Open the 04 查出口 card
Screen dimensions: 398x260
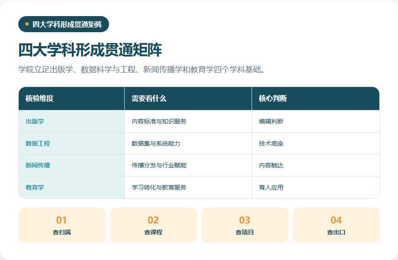336,225
